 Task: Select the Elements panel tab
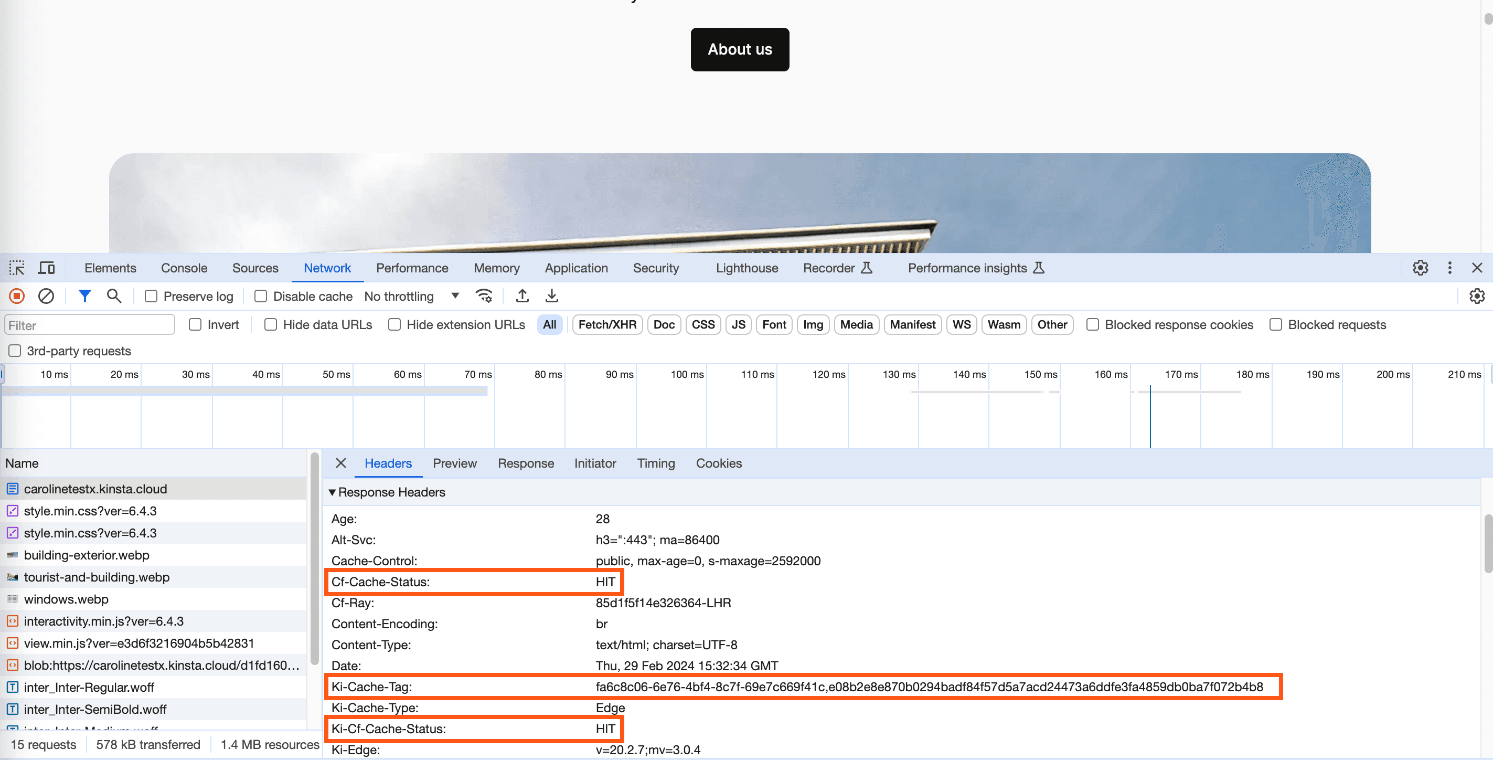pyautogui.click(x=110, y=268)
